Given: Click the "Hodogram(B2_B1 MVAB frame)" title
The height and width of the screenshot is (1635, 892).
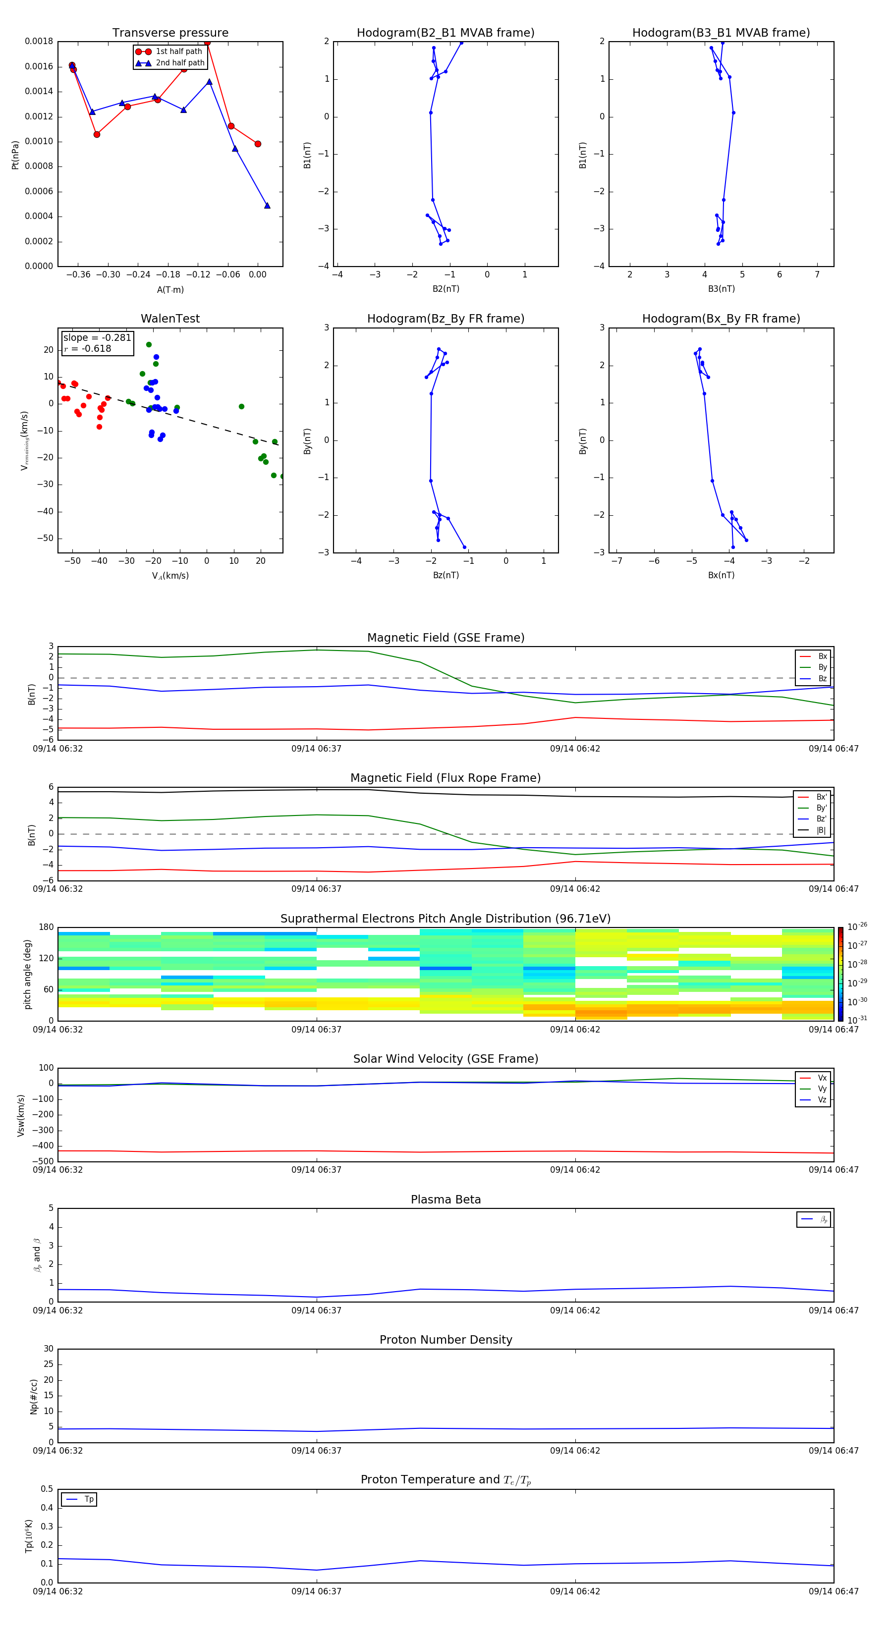Looking at the screenshot, I should 446,32.
